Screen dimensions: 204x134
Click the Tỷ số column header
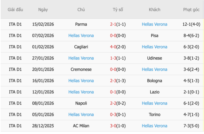118,10
